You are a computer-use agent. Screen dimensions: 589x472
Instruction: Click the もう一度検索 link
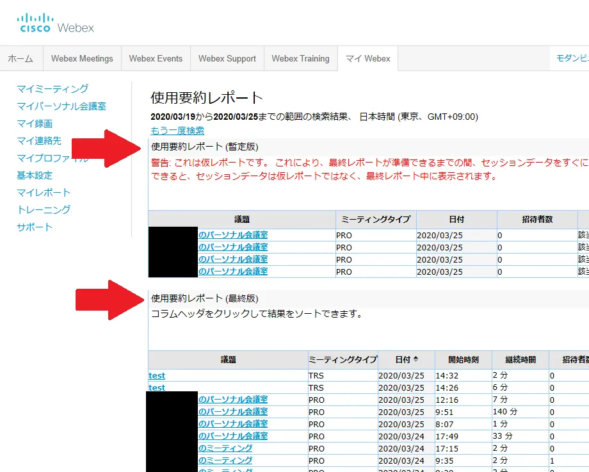pyautogui.click(x=177, y=130)
